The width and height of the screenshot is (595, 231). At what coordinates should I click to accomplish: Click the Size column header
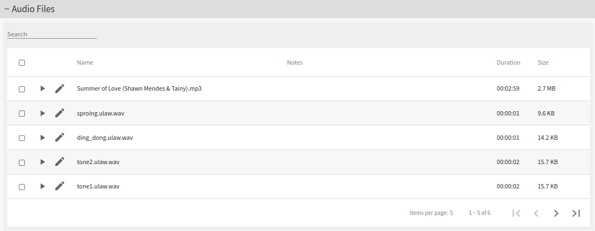543,62
